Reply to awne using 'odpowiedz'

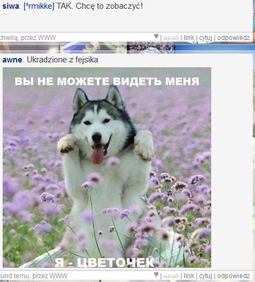tap(234, 276)
